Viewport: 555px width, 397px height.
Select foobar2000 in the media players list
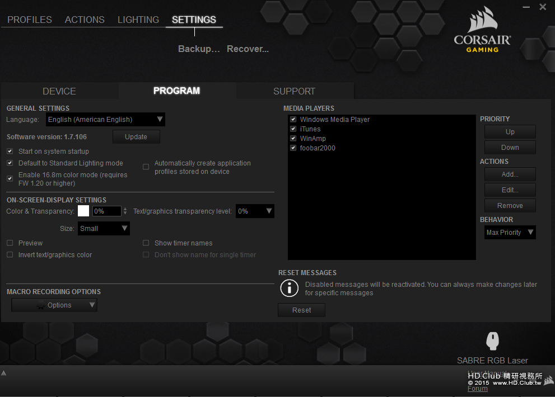pos(318,148)
